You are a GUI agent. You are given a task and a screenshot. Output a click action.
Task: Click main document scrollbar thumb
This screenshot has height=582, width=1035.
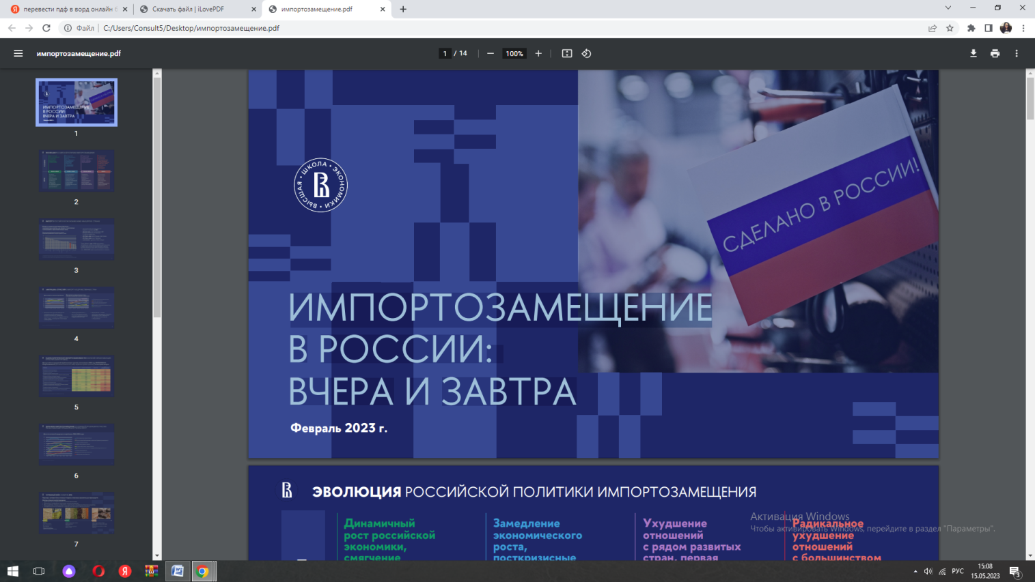click(x=1030, y=98)
